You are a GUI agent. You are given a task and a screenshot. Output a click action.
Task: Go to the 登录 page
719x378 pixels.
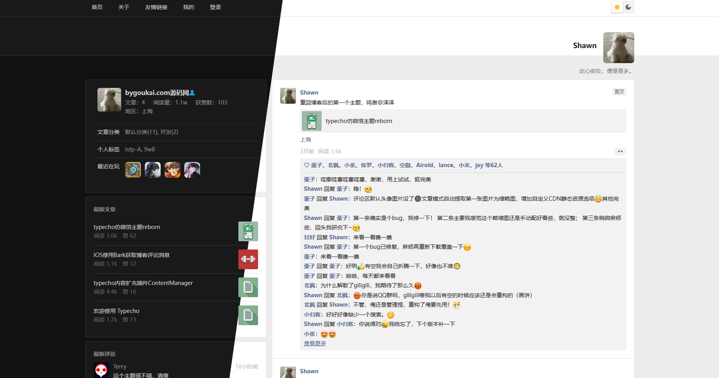click(x=215, y=7)
